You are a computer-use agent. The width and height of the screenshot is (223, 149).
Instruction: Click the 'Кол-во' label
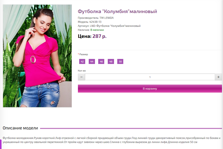pyautogui.click(x=82, y=70)
